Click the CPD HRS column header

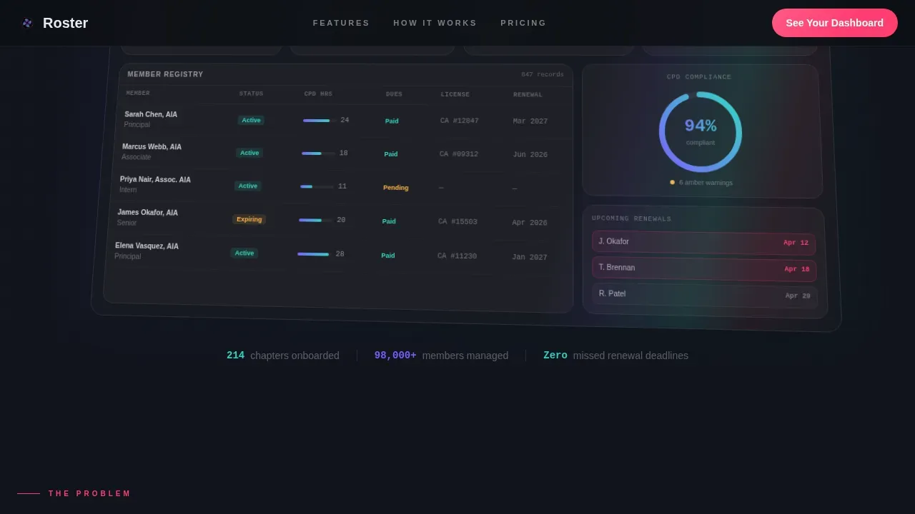coord(318,94)
